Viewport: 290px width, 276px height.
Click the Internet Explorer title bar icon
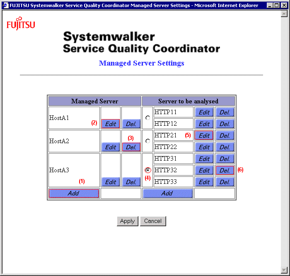tap(5, 5)
